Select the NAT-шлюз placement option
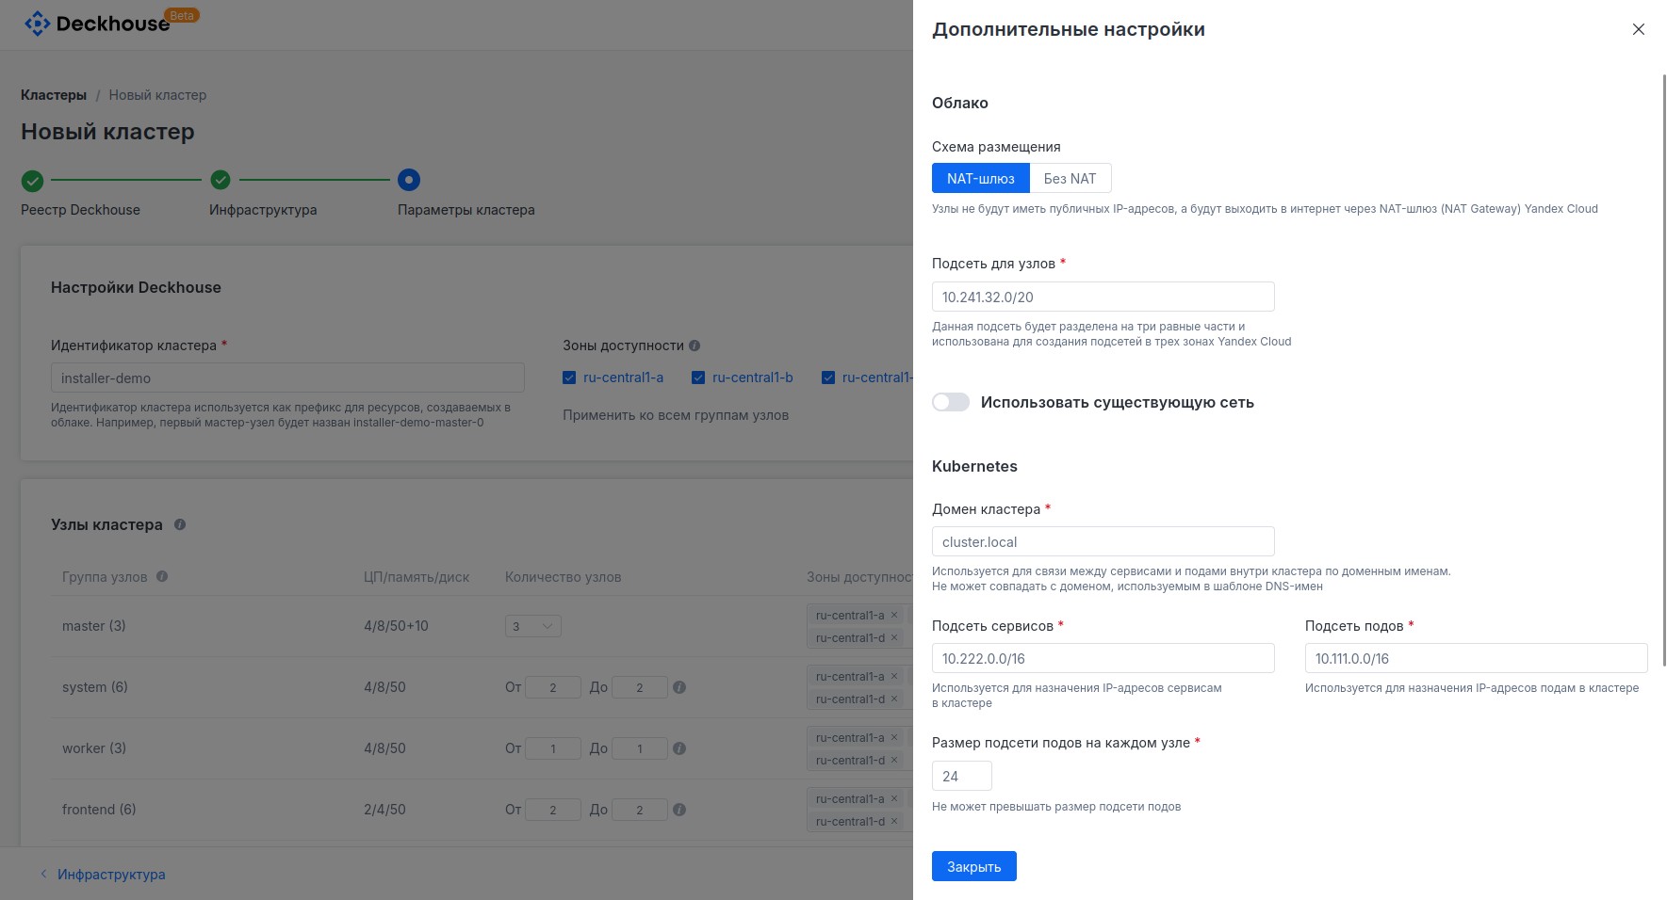 (x=981, y=178)
